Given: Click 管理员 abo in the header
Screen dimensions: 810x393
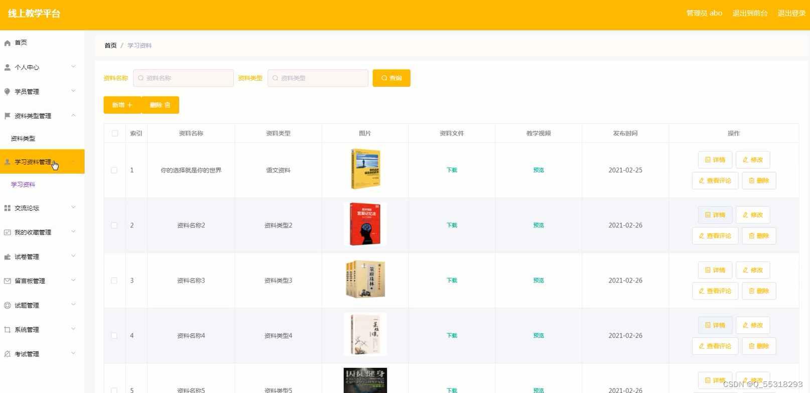Looking at the screenshot, I should [704, 14].
